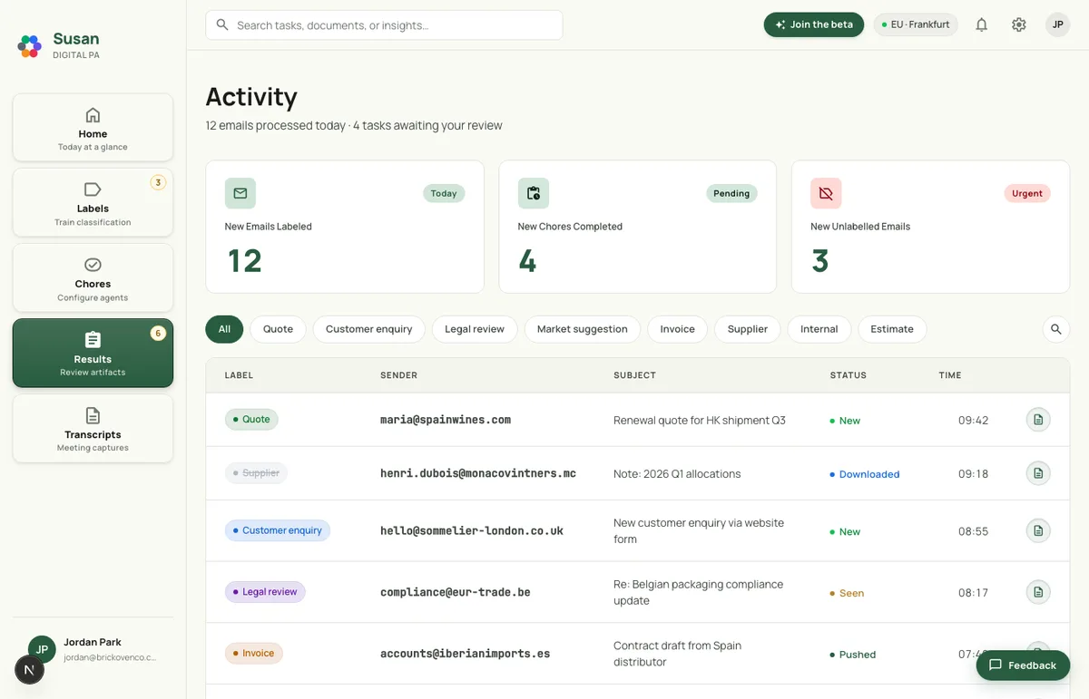Click the search tasks input field

click(x=384, y=25)
